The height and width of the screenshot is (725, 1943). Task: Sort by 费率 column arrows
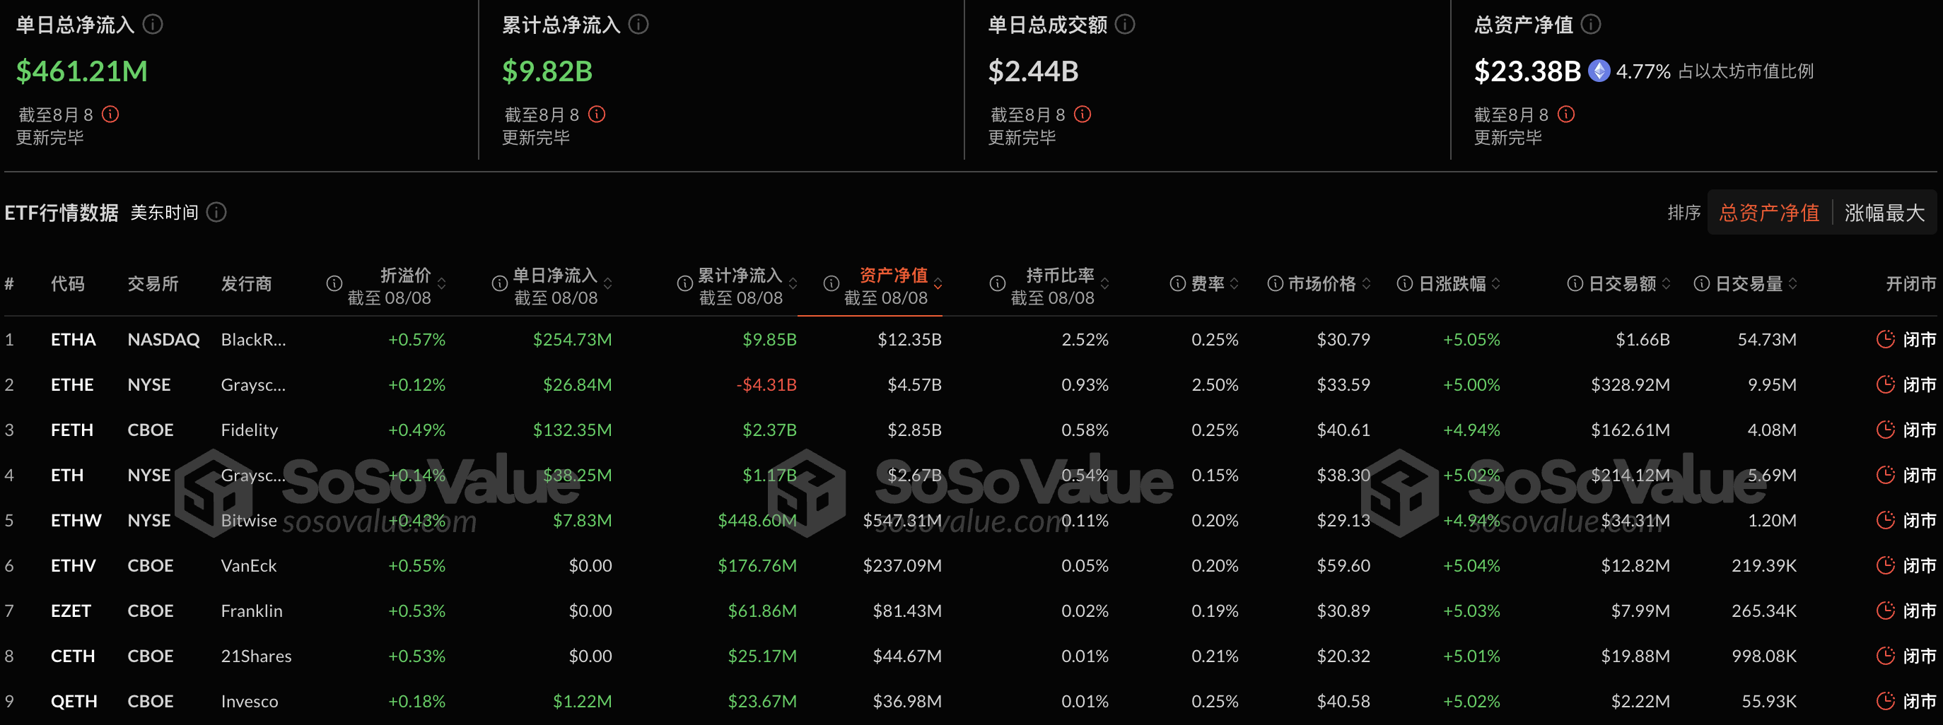click(x=1235, y=284)
